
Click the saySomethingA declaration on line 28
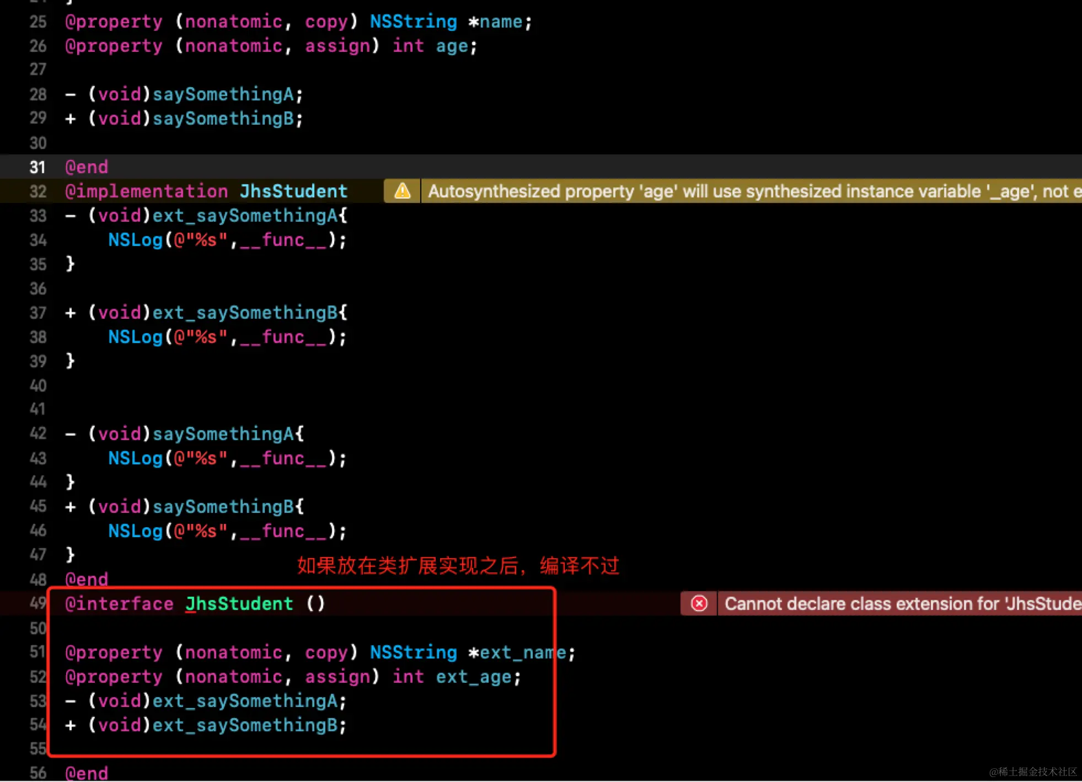click(x=223, y=94)
